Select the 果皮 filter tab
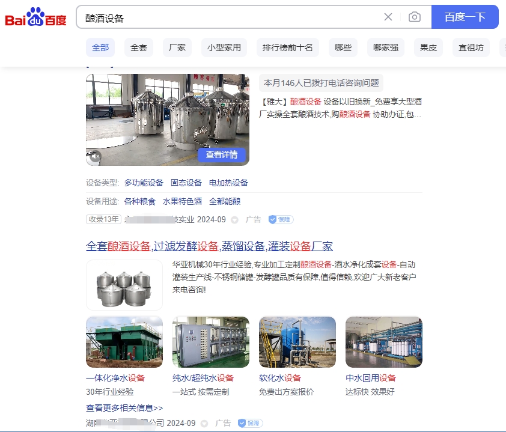 click(428, 47)
